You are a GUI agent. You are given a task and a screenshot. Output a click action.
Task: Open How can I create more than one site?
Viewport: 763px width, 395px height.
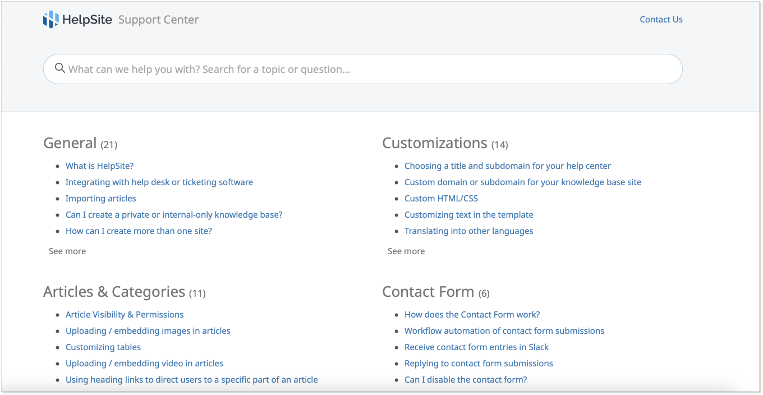[139, 231]
